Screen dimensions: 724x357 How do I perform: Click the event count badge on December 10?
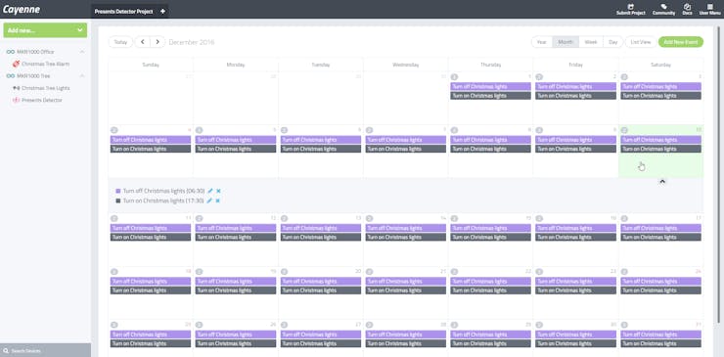624,130
